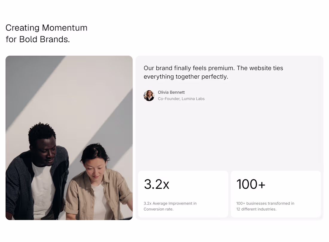Click '100+ businesses transformed' description
This screenshot has width=329, height=242.
265,203
